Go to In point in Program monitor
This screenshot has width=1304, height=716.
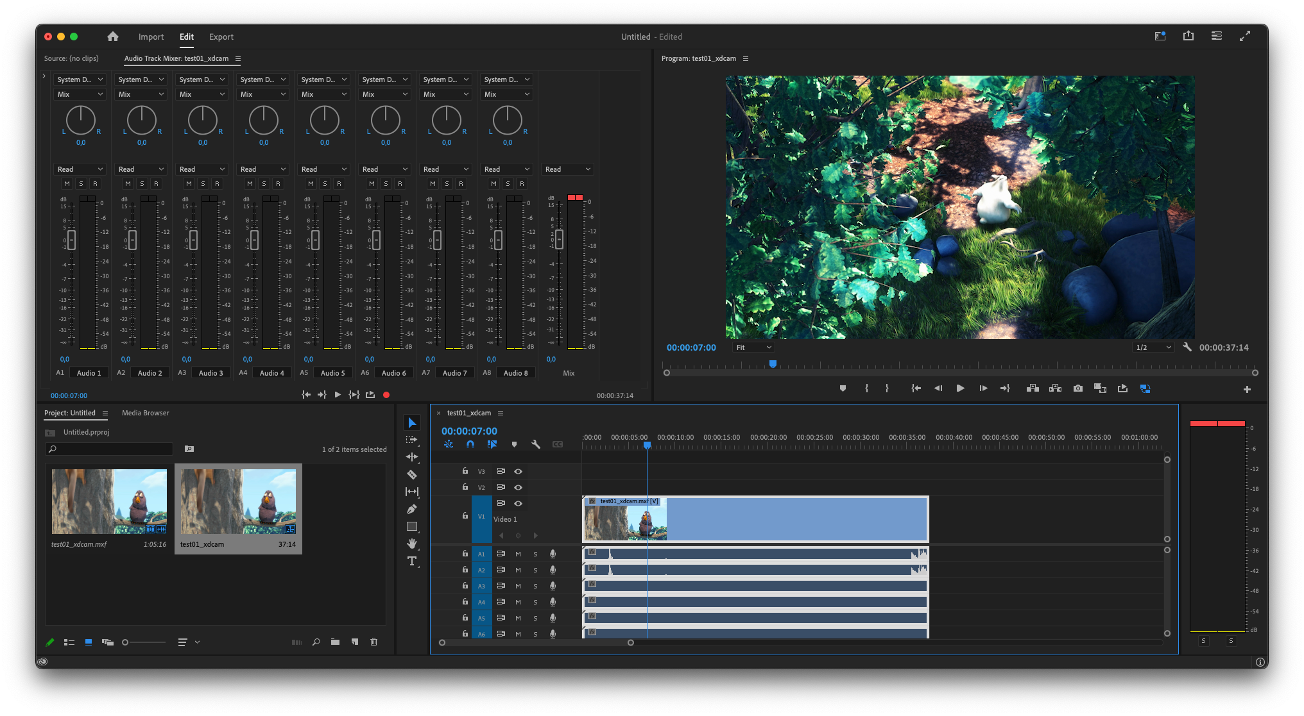coord(916,388)
